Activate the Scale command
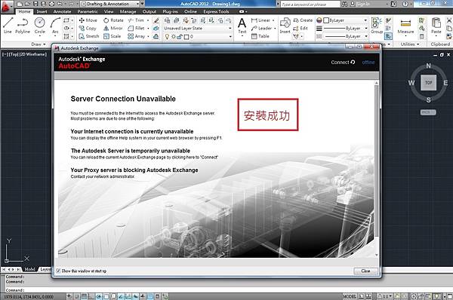Screen dimensions: 453x300 (x=112, y=36)
